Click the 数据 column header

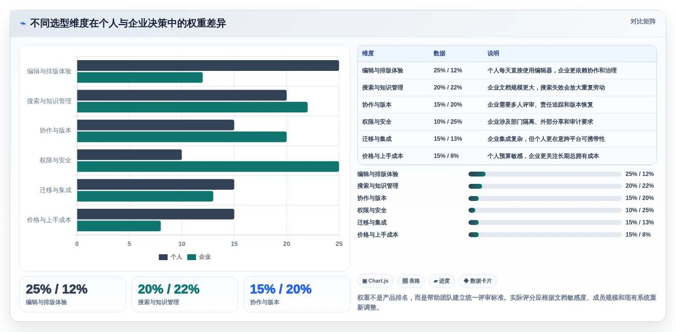tap(440, 54)
